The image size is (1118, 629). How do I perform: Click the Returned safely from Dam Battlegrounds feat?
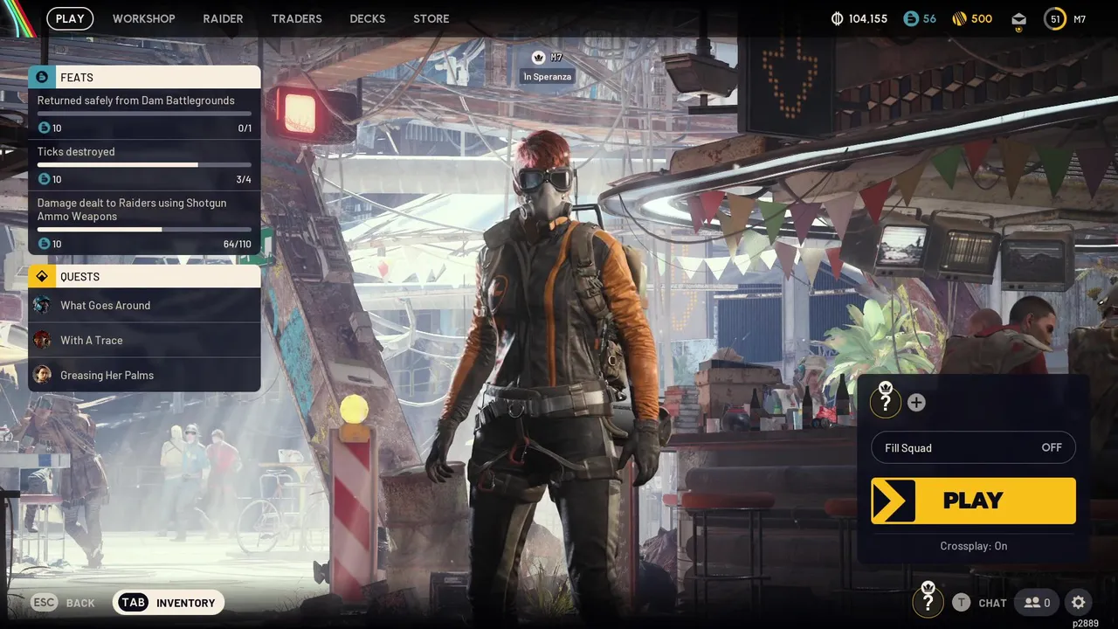click(135, 100)
